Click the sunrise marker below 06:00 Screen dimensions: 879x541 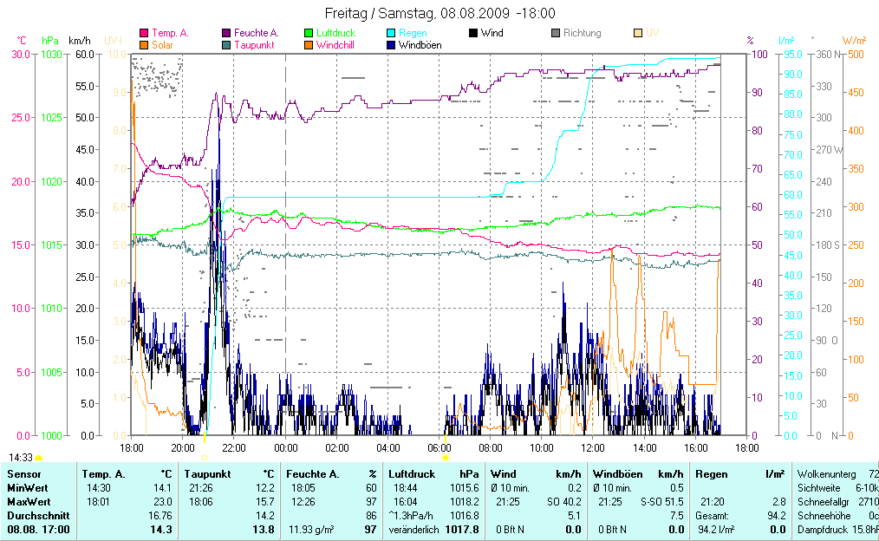pyautogui.click(x=446, y=457)
